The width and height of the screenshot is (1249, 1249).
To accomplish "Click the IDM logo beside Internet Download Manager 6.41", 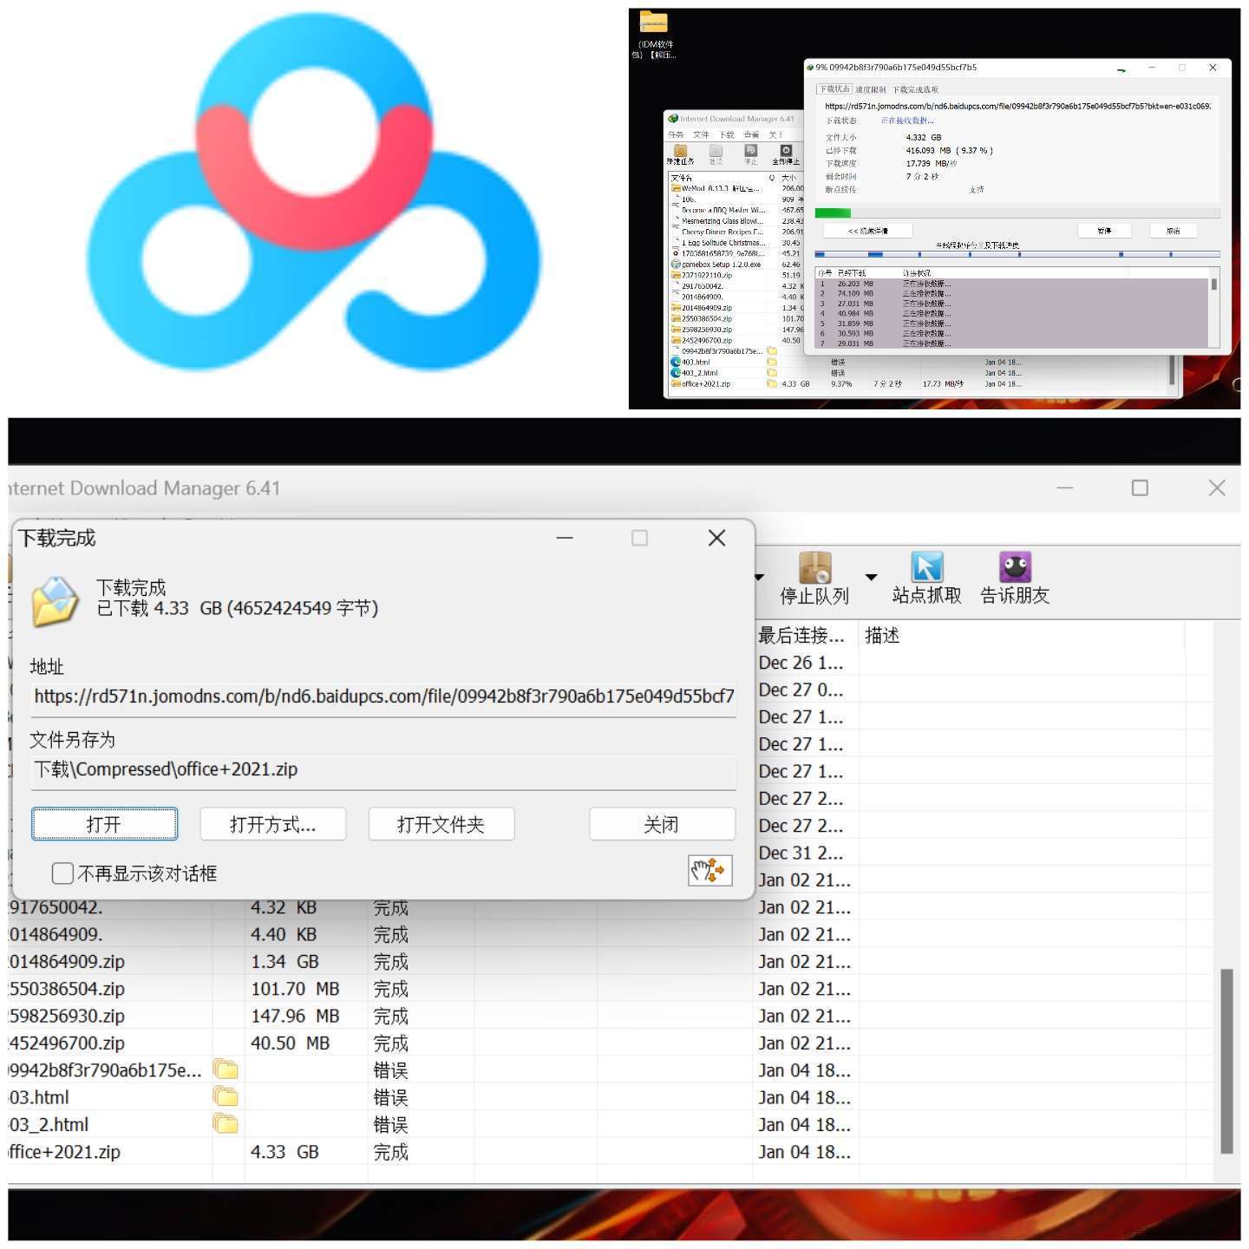I will coord(673,119).
